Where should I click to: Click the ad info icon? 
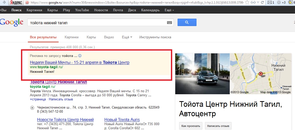[x=80, y=56]
